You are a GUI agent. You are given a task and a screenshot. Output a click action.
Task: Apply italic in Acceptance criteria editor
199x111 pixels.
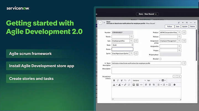pos(118,80)
